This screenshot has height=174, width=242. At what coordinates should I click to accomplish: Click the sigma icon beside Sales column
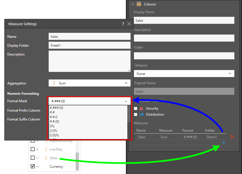(x=46, y=158)
